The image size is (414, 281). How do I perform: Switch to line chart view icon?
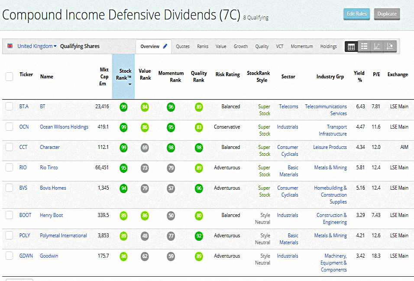377,47
